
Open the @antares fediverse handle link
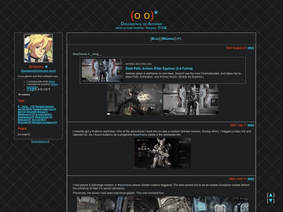click(38, 71)
